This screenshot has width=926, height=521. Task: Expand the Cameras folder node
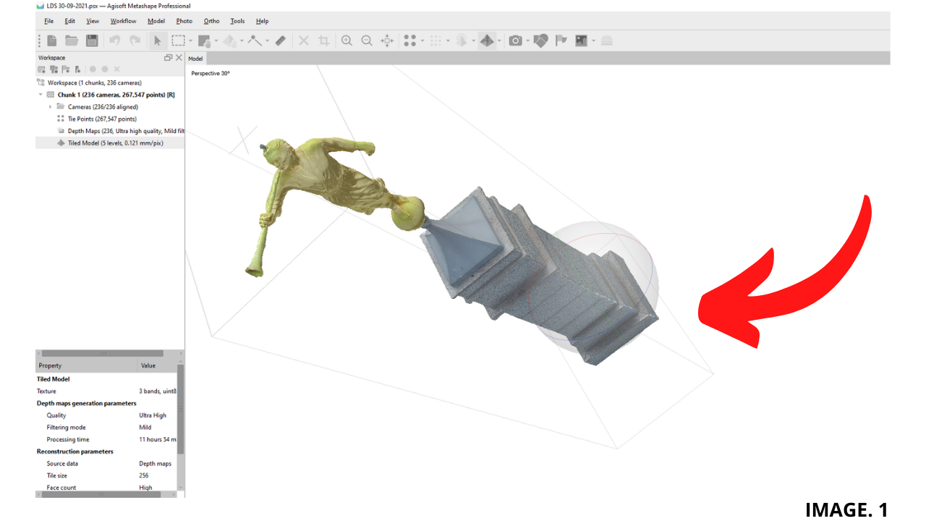point(50,107)
